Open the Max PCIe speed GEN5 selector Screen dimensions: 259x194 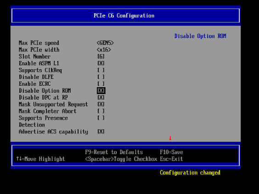click(105, 43)
